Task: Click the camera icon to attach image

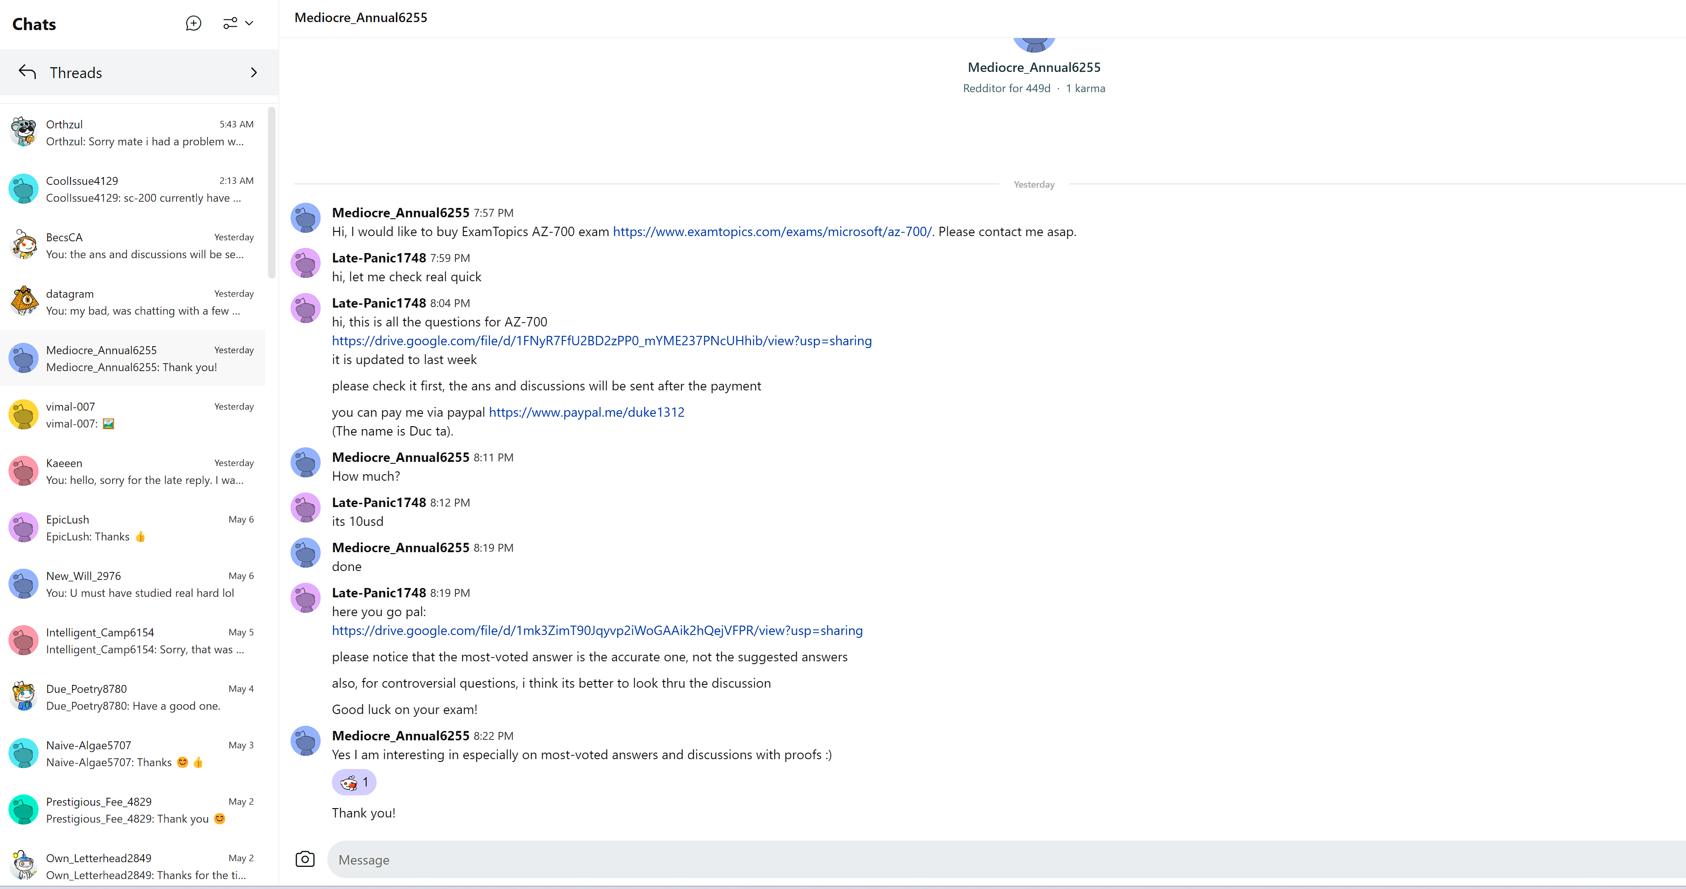Action: pyautogui.click(x=305, y=859)
